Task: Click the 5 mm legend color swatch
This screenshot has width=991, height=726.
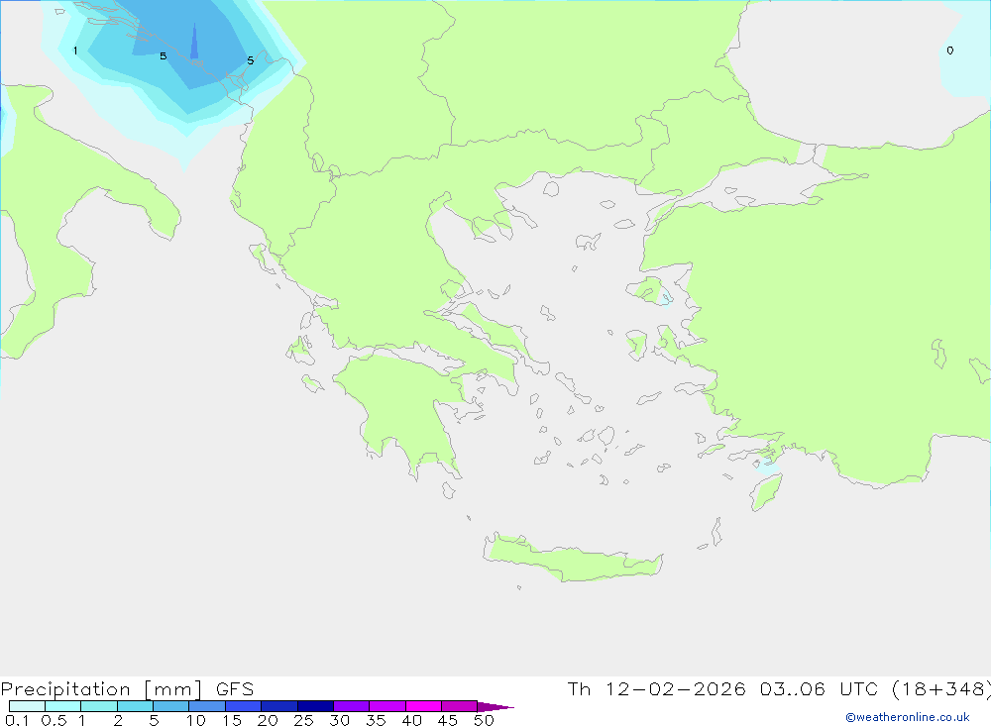Action: pyautogui.click(x=171, y=706)
